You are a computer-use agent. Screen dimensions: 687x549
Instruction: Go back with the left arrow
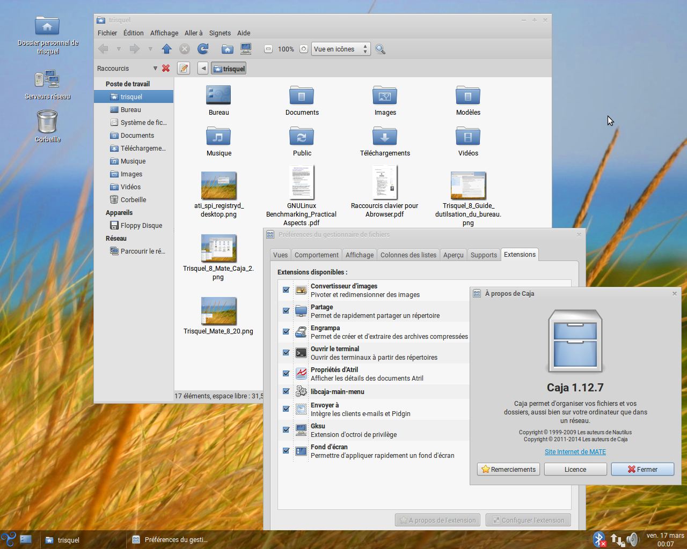coord(103,49)
